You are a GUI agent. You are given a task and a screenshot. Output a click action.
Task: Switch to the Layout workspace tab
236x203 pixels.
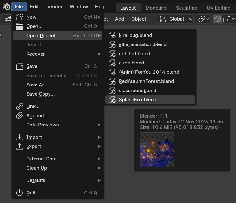pyautogui.click(x=128, y=8)
